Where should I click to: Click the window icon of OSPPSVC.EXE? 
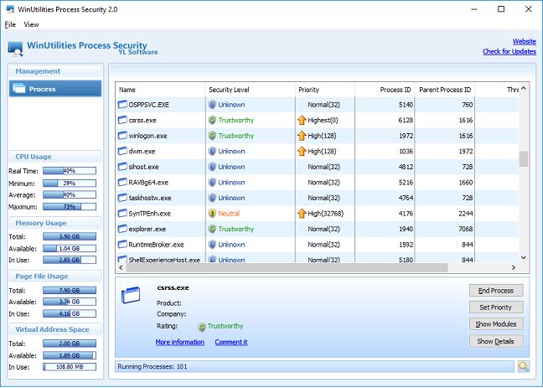tap(122, 104)
